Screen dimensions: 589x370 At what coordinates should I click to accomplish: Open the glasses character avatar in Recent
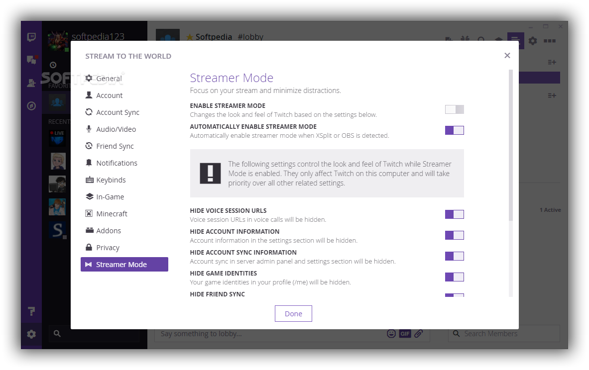pos(57,184)
